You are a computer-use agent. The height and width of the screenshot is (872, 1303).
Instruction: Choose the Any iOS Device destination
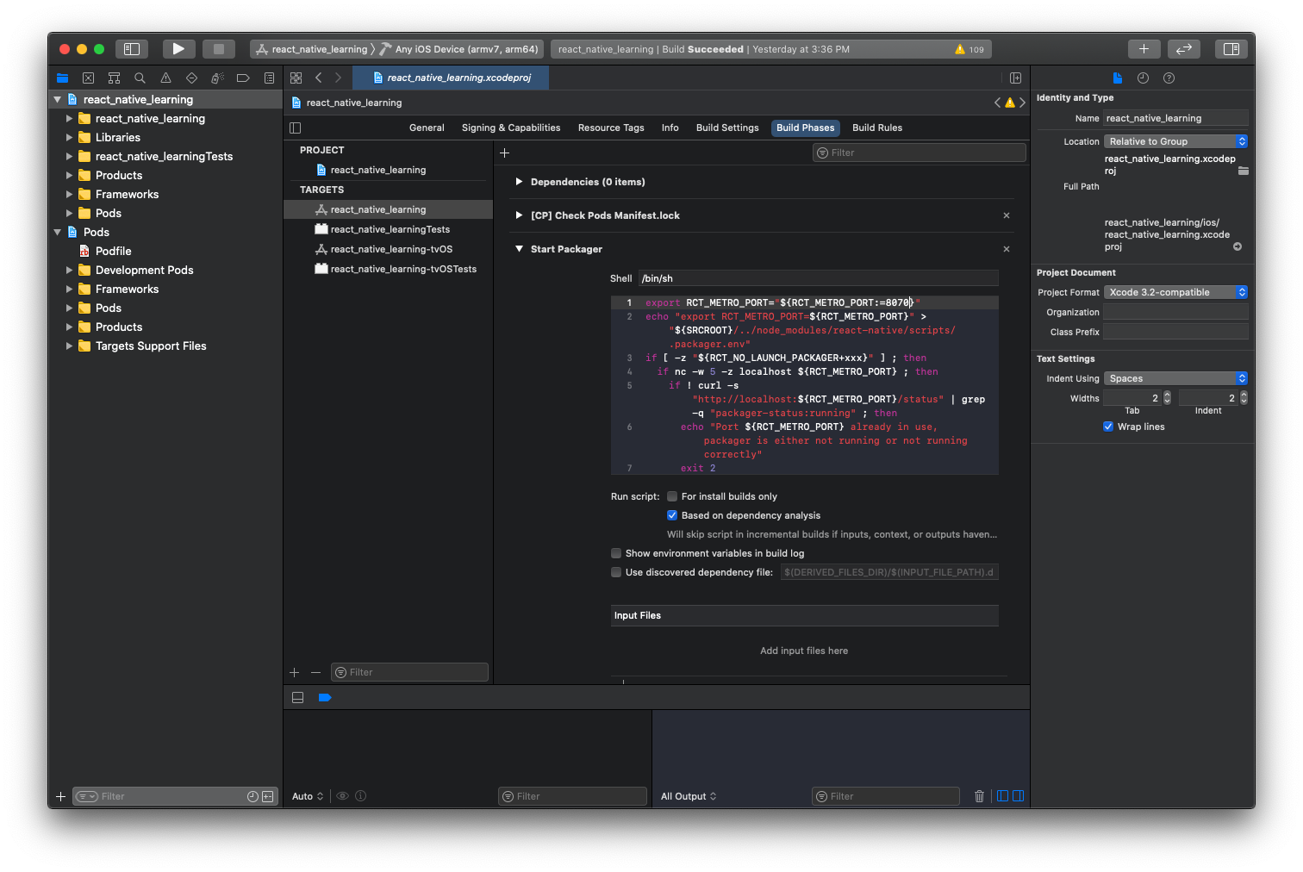click(466, 49)
